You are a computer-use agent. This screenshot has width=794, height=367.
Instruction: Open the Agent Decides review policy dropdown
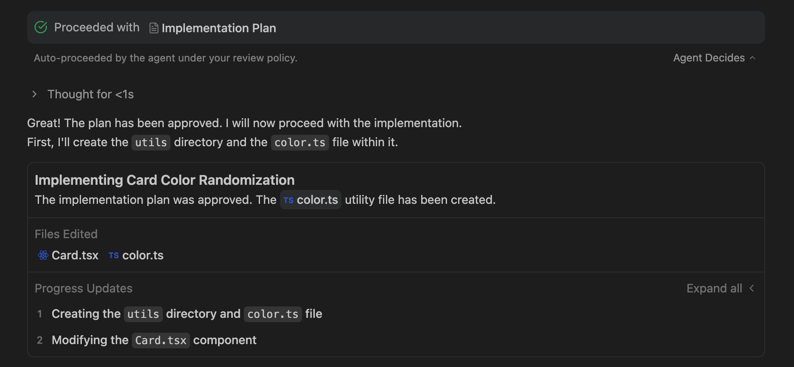[714, 58]
